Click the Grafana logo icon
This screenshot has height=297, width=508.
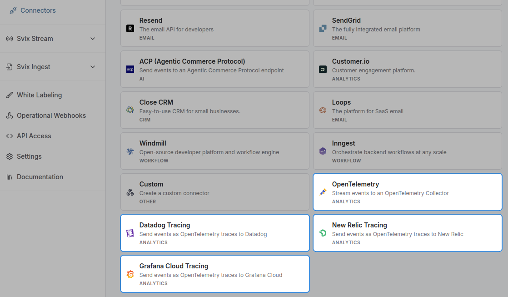click(130, 274)
